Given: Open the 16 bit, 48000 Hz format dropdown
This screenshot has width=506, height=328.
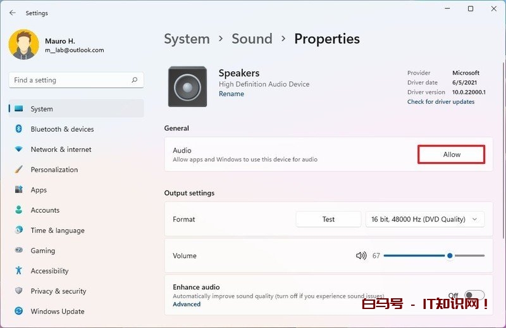Looking at the screenshot, I should pos(425,219).
